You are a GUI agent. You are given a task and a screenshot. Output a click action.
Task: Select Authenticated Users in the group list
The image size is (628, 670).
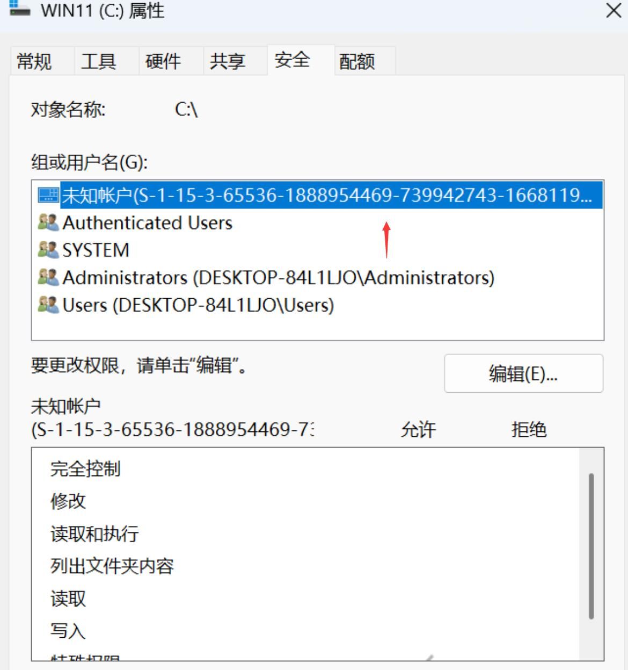coord(148,223)
